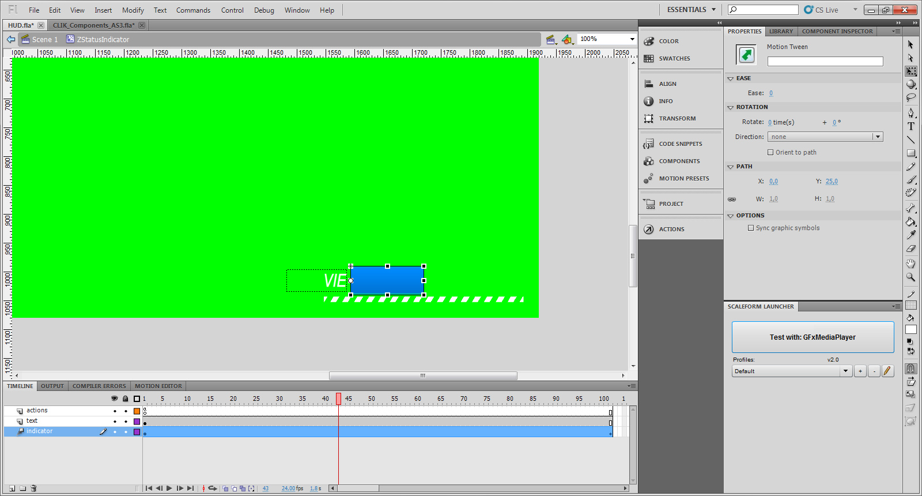Click Test with: GFxMediaPlayer button
The width and height of the screenshot is (922, 496).
(x=813, y=337)
